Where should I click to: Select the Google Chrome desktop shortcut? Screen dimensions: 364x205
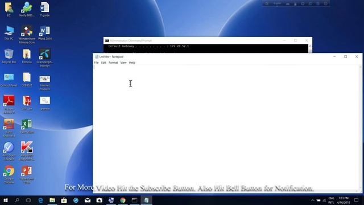click(9, 175)
